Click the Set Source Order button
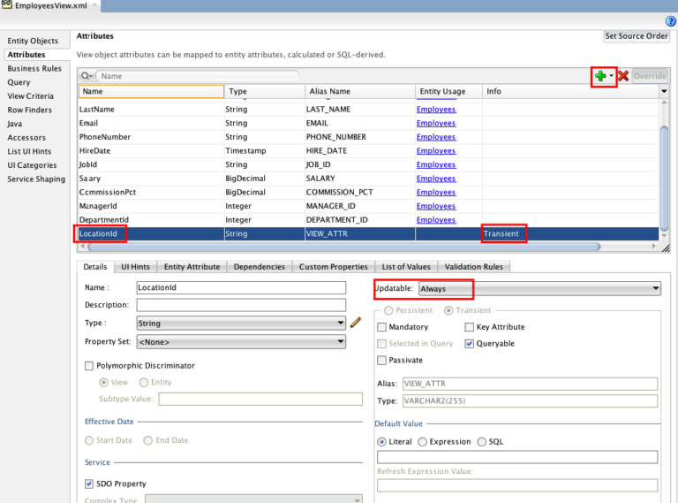 (636, 36)
